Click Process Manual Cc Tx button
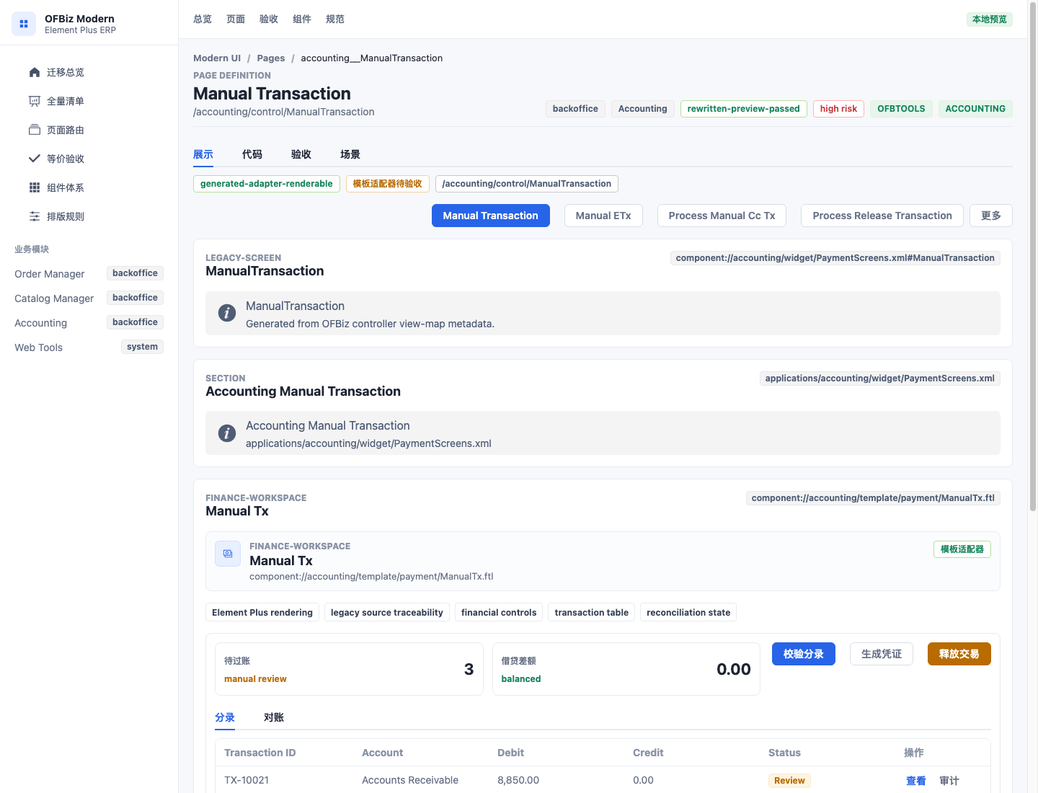1038x793 pixels. point(722,216)
